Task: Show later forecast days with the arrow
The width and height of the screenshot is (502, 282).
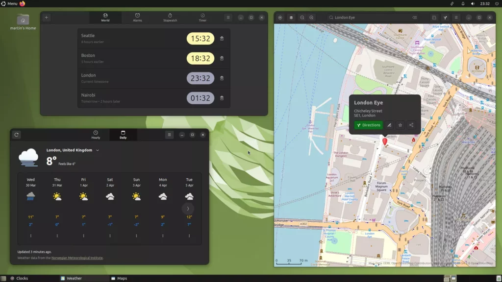Action: coord(188,208)
